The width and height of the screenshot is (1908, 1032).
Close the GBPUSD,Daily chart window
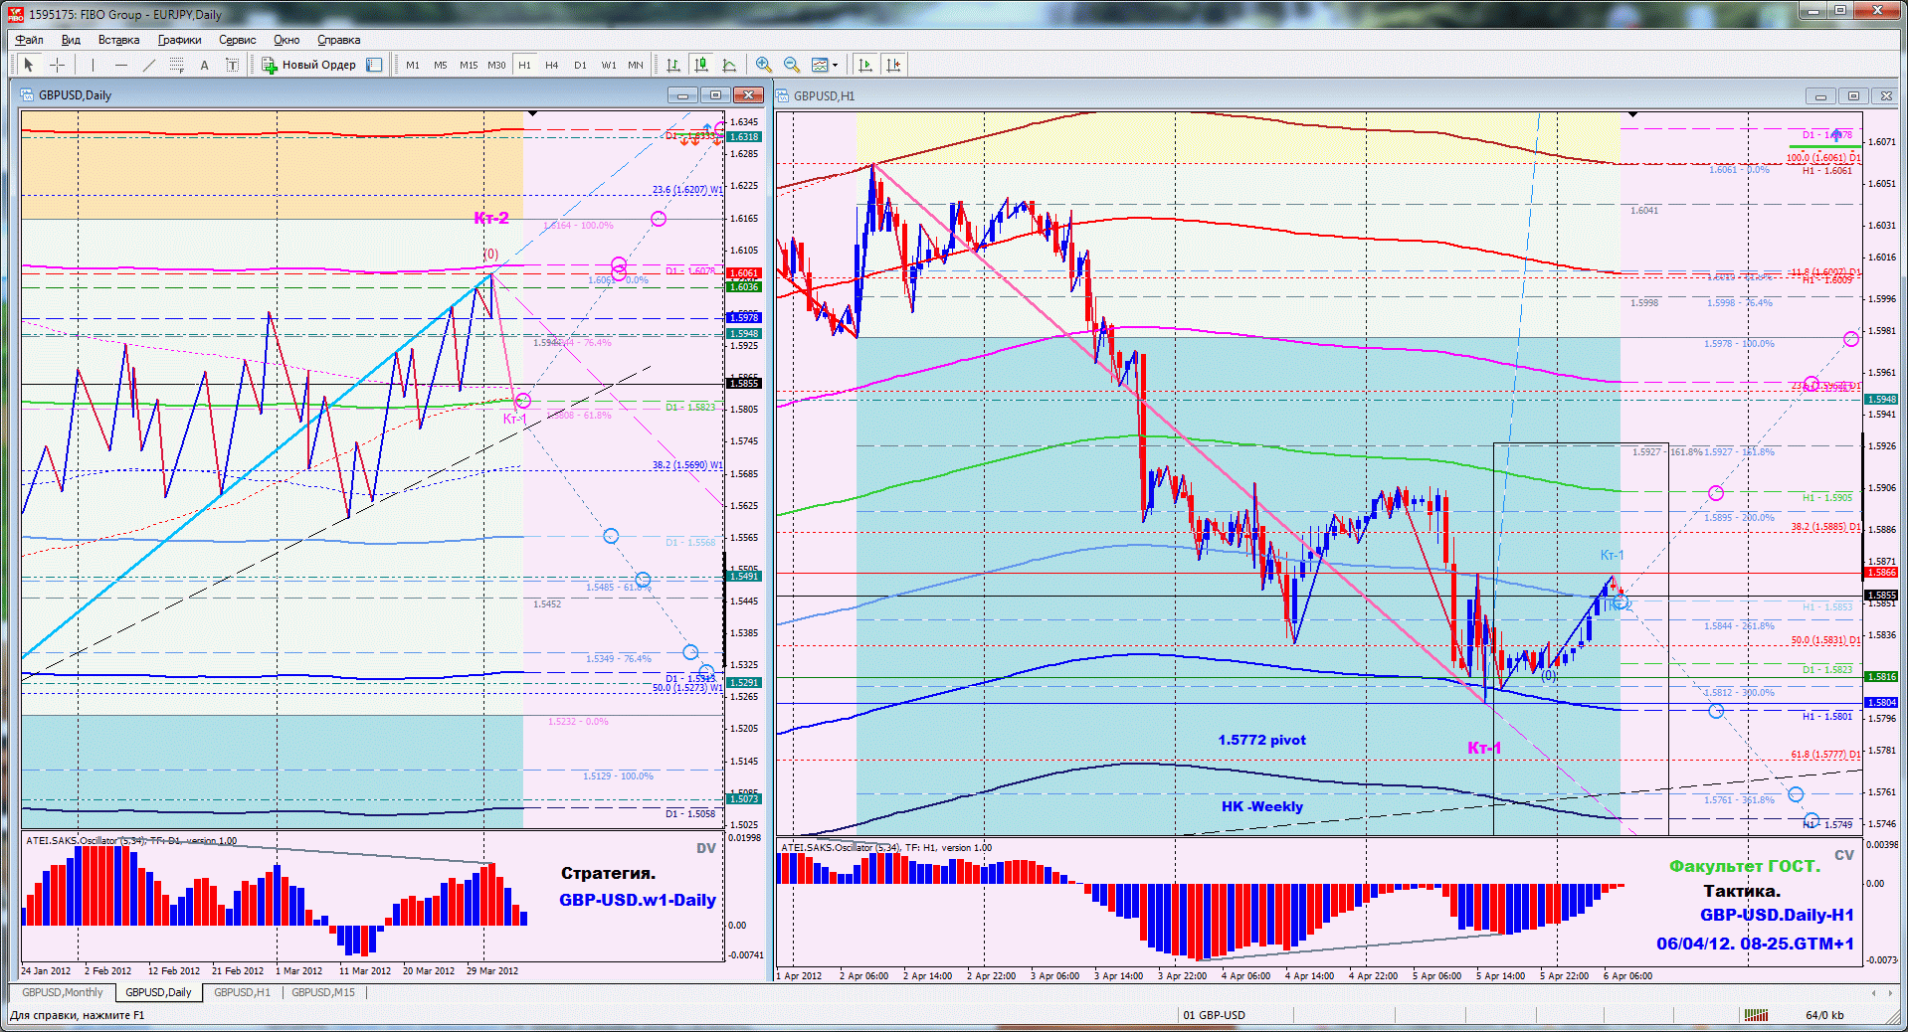[748, 94]
